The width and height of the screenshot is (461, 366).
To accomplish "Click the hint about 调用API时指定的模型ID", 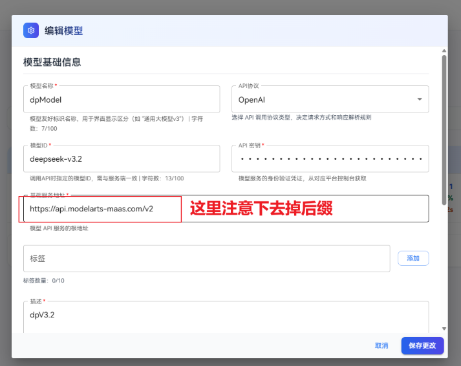I will [x=107, y=178].
